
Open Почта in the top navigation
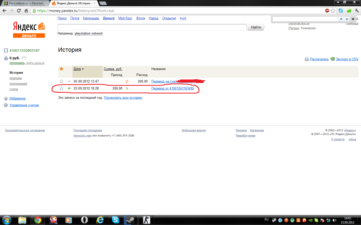pyautogui.click(x=75, y=18)
